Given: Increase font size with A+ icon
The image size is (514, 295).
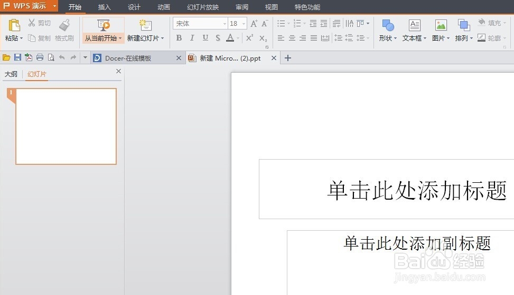Looking at the screenshot, I should pos(254,23).
